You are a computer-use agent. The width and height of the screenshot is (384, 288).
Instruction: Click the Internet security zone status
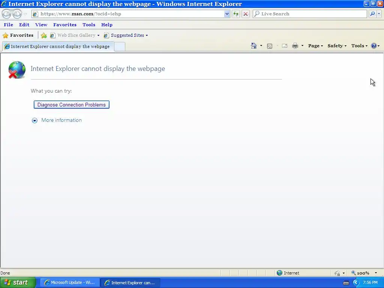288,273
